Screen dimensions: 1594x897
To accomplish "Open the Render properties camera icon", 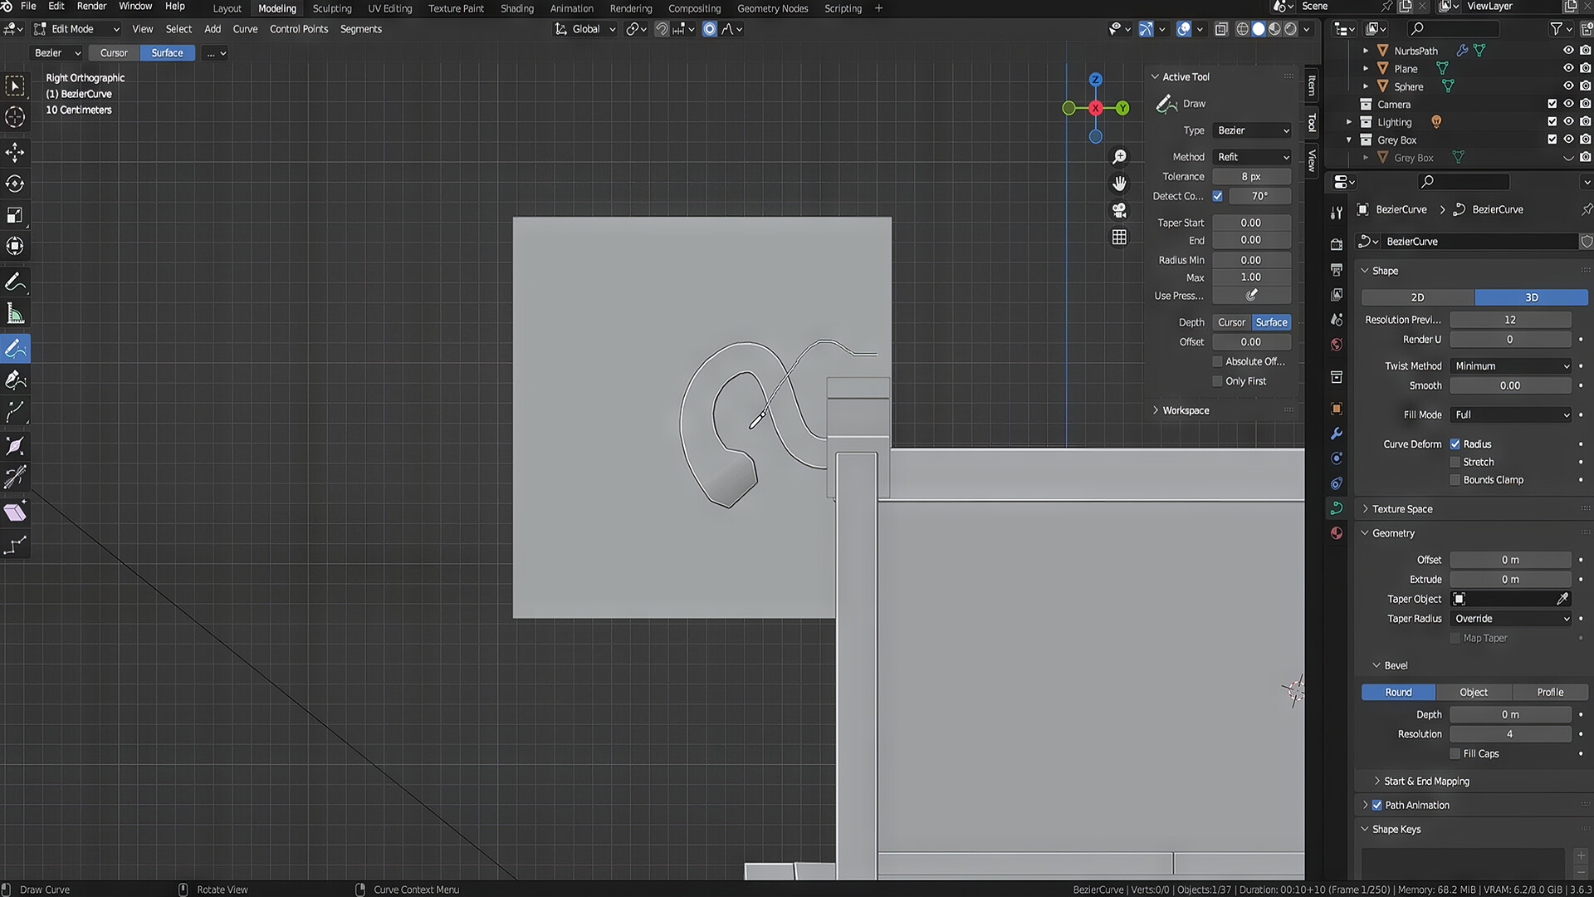I will tap(1336, 243).
